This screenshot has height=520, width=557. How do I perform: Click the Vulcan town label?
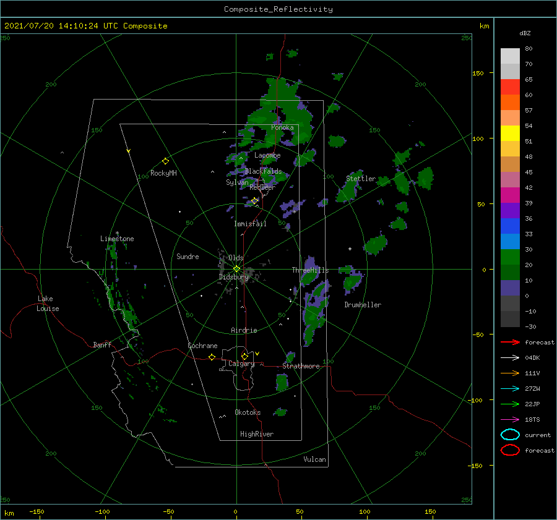point(314,459)
